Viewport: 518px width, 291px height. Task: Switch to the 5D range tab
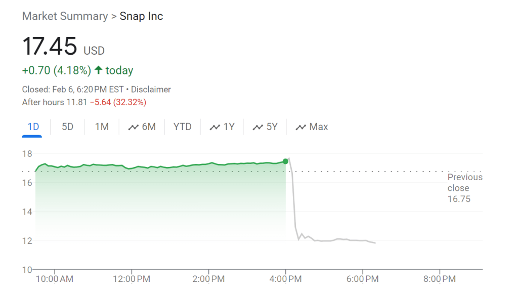[x=67, y=127]
